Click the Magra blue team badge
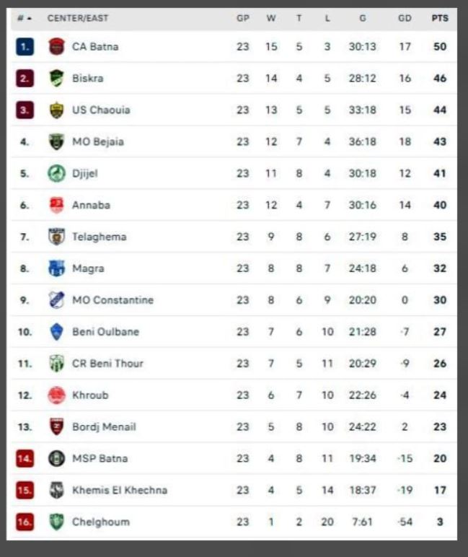The image size is (468, 557). pyautogui.click(x=56, y=268)
